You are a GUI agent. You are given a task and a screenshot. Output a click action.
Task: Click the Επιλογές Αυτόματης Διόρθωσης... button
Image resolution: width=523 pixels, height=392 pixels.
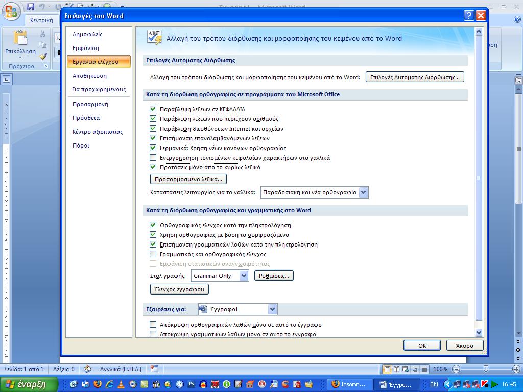coord(415,77)
